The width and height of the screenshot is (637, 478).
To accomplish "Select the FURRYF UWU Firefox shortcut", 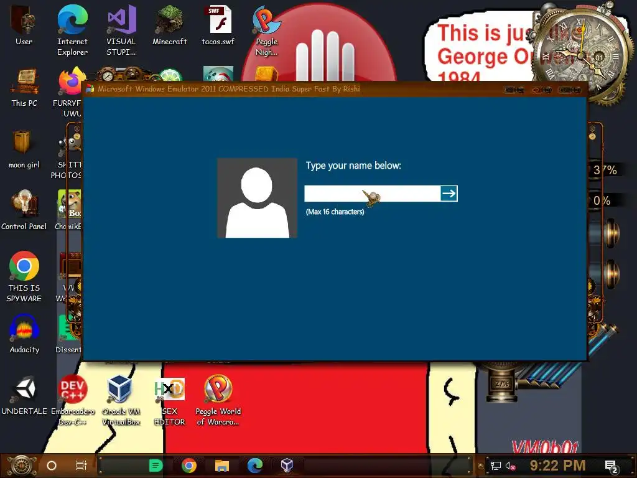I will (x=70, y=91).
